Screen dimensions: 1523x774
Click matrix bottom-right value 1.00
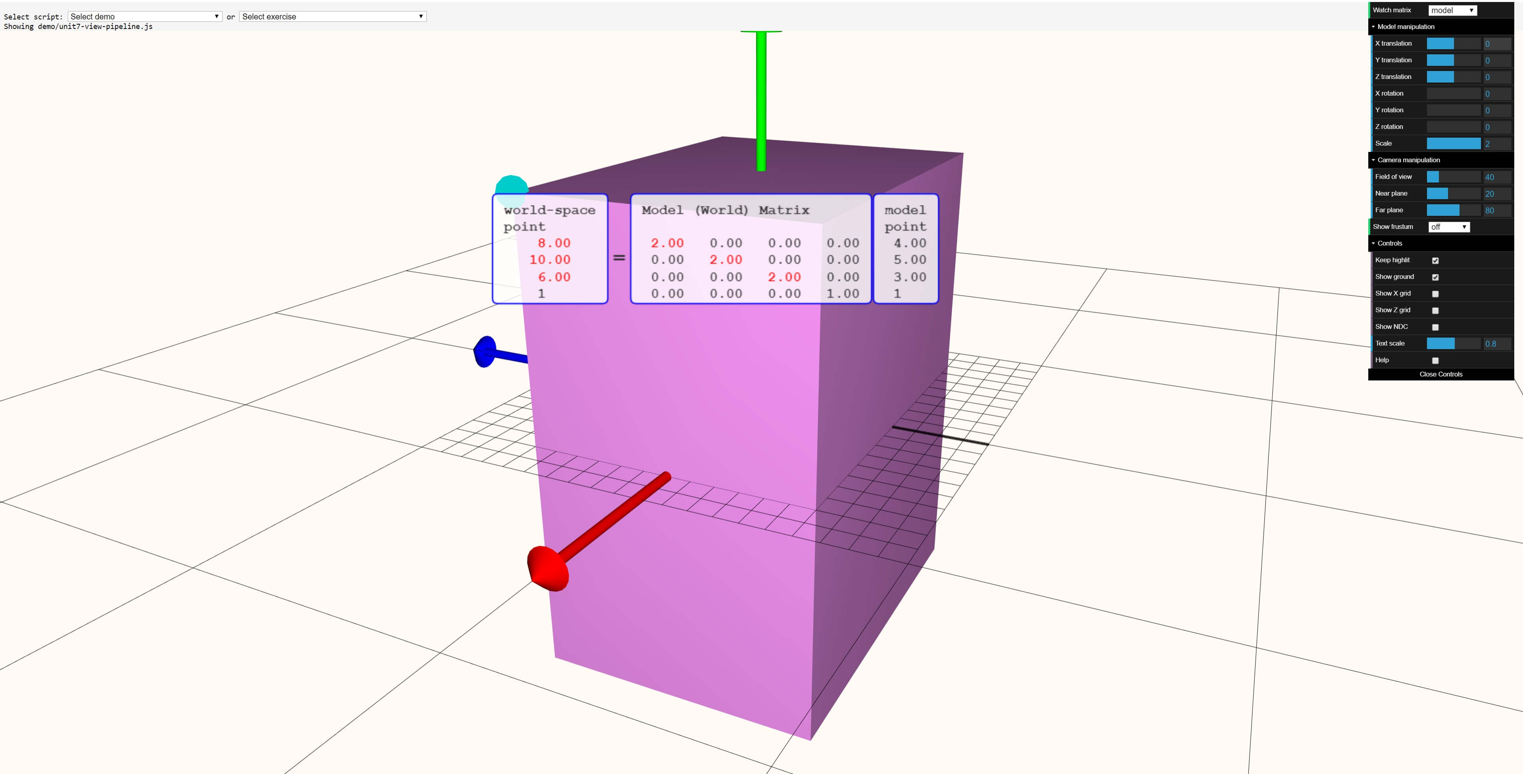click(x=843, y=293)
